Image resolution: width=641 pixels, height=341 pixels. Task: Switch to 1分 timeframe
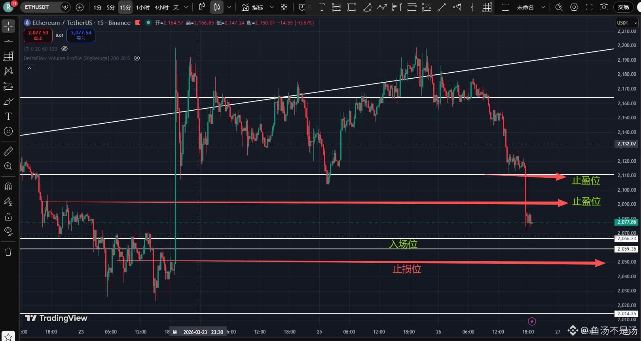click(x=97, y=7)
